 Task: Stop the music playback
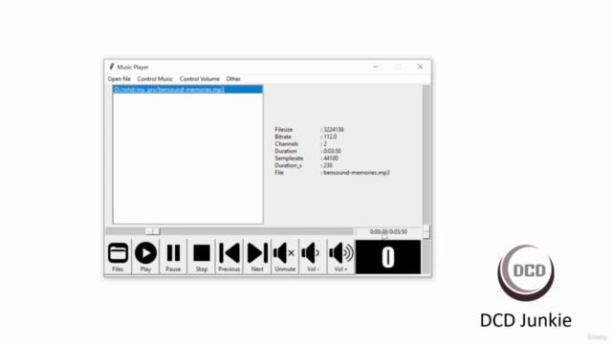[202, 257]
